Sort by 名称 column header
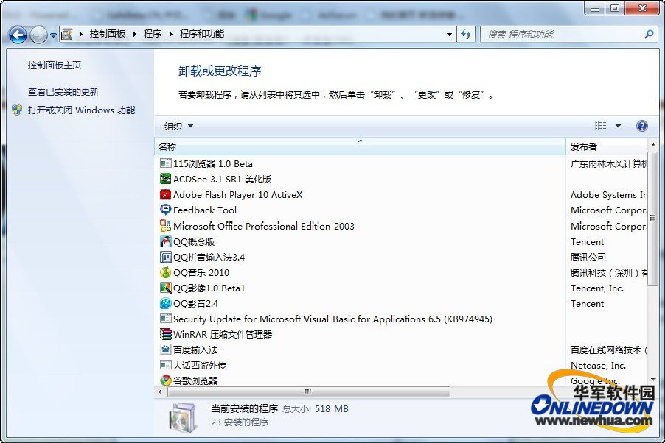 [360, 147]
